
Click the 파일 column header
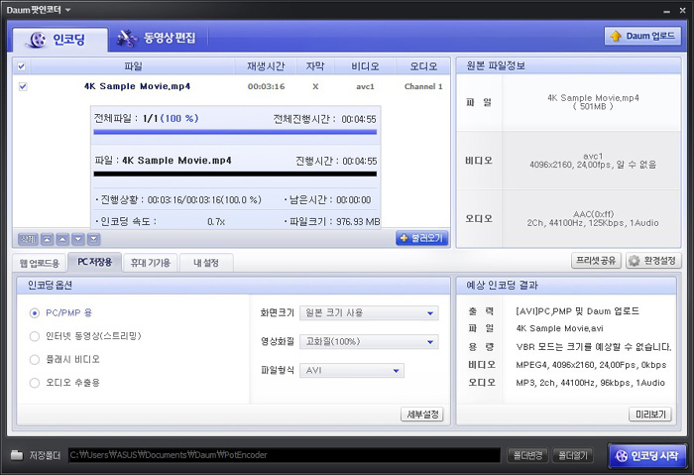point(133,66)
